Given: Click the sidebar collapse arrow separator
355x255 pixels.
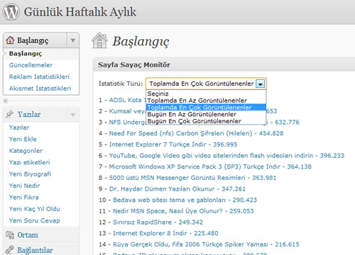Looking at the screenshot, I should [6, 101].
